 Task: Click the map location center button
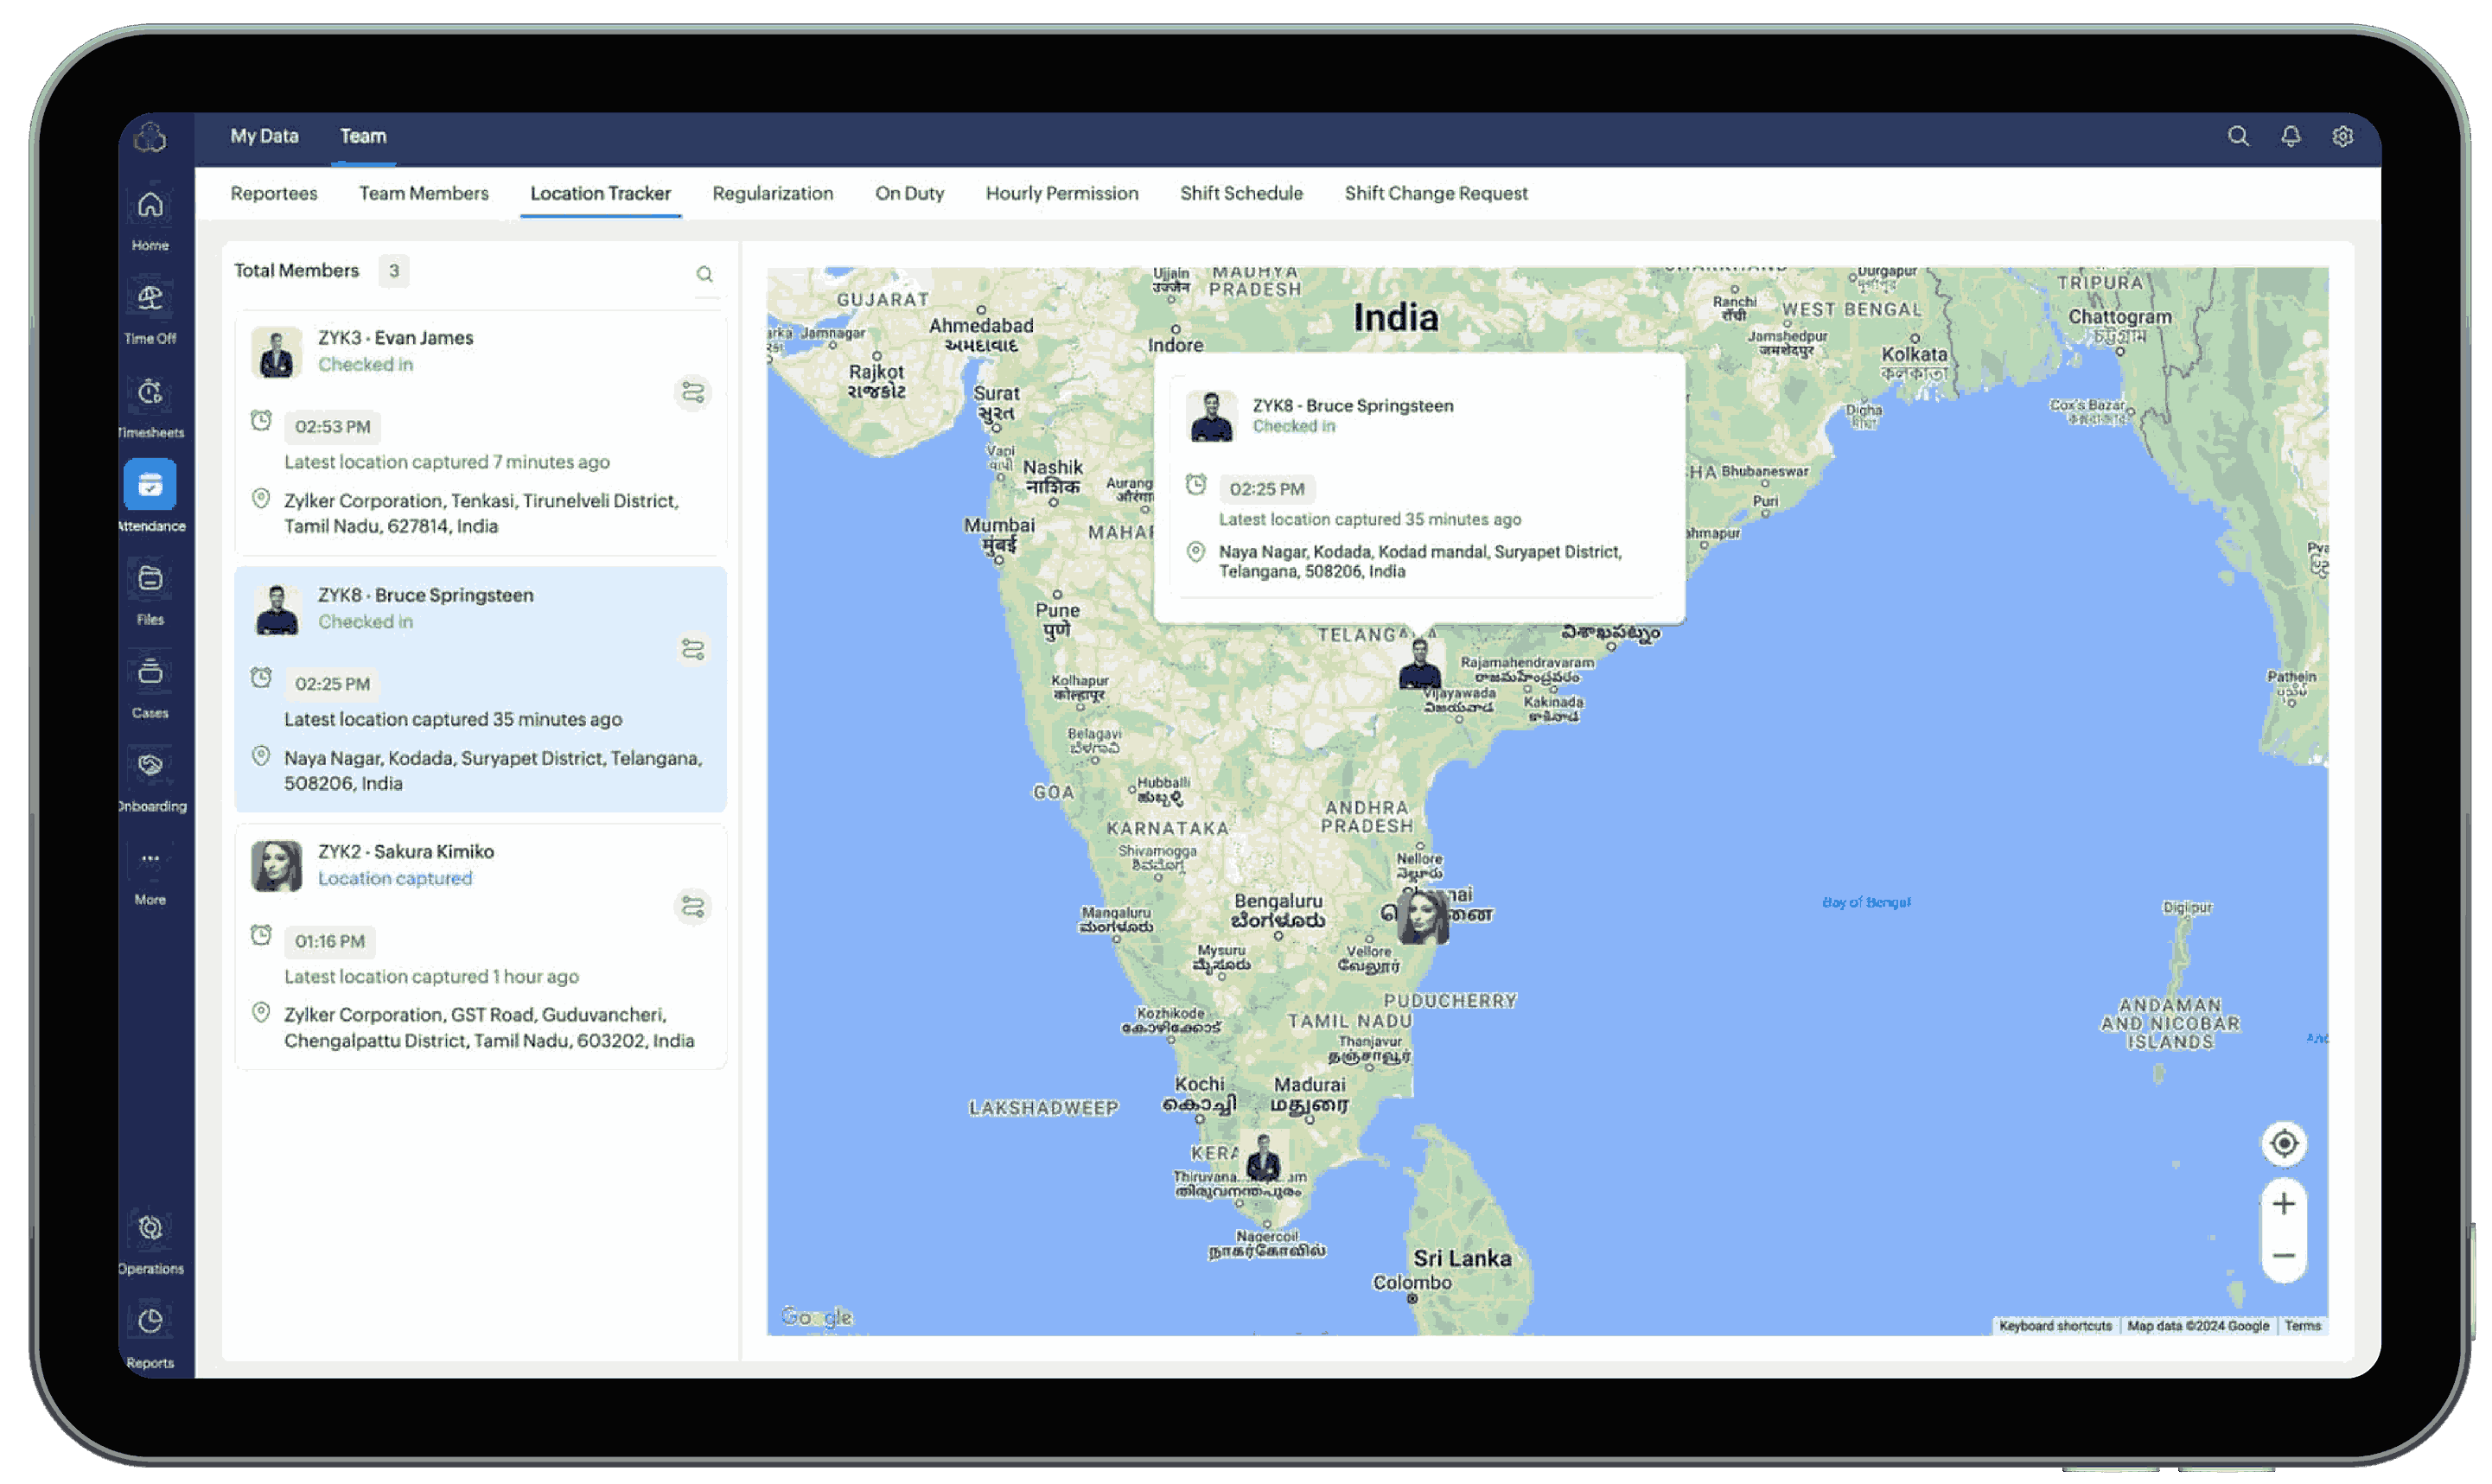(2284, 1143)
